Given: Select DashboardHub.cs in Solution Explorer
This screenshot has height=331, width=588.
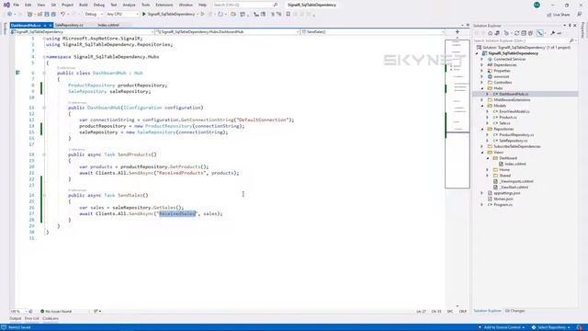Looking at the screenshot, I should point(514,94).
